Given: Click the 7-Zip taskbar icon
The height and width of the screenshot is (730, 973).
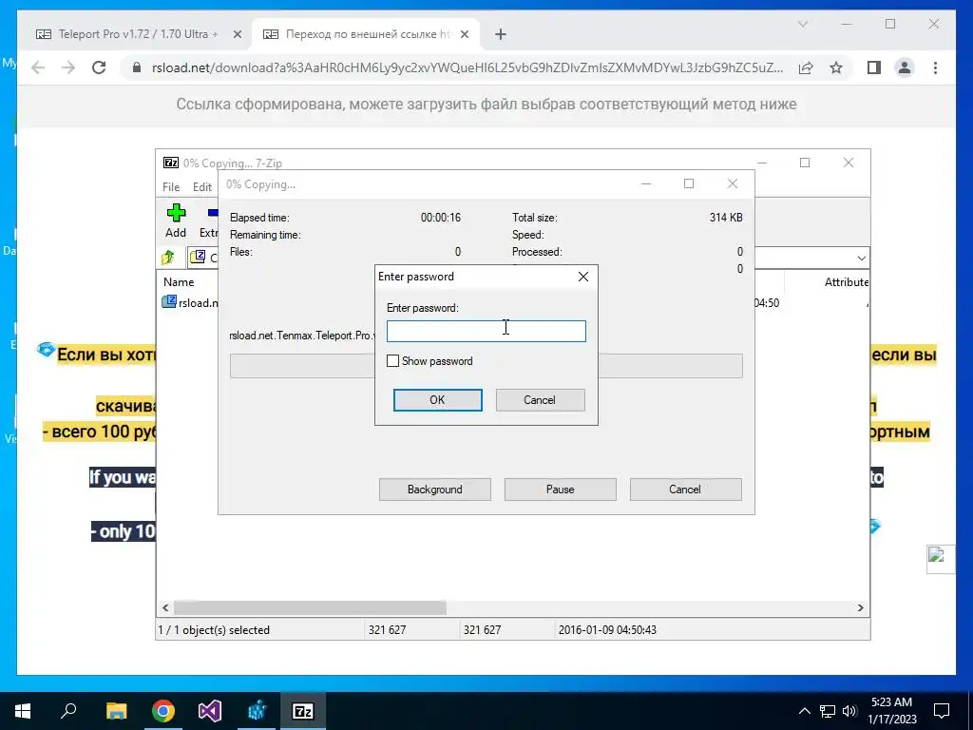Looking at the screenshot, I should click(x=303, y=711).
